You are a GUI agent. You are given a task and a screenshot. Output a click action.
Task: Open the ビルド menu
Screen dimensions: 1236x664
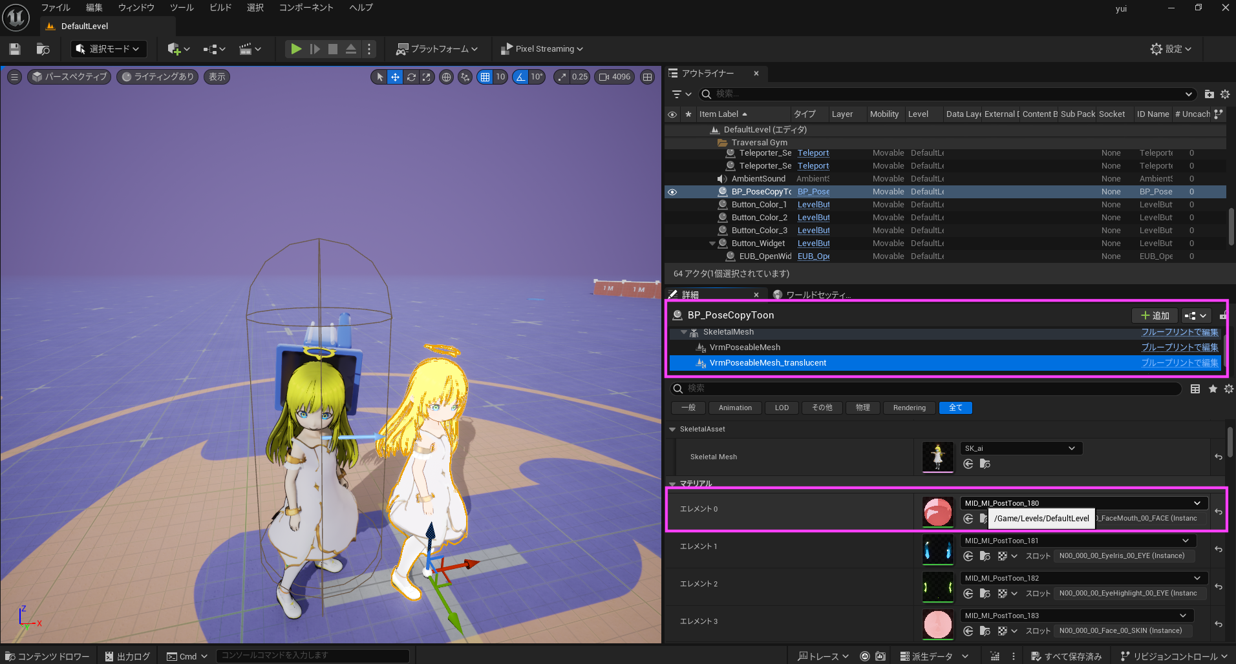tap(220, 8)
